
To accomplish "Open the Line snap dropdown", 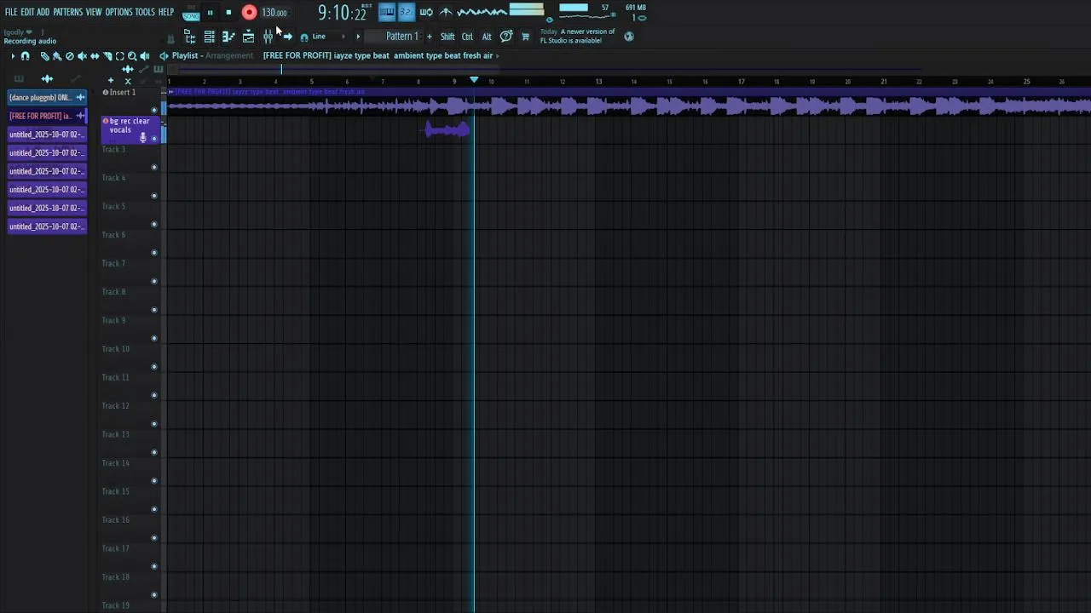I will tap(330, 37).
